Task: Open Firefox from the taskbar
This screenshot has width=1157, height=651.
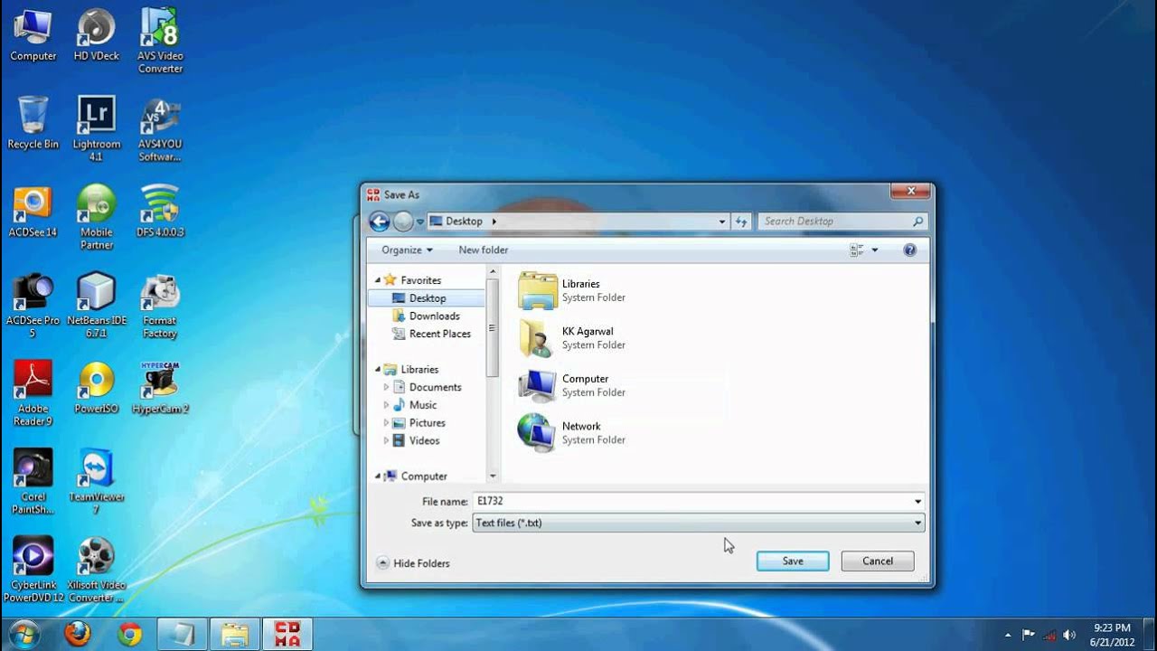Action: pos(78,635)
